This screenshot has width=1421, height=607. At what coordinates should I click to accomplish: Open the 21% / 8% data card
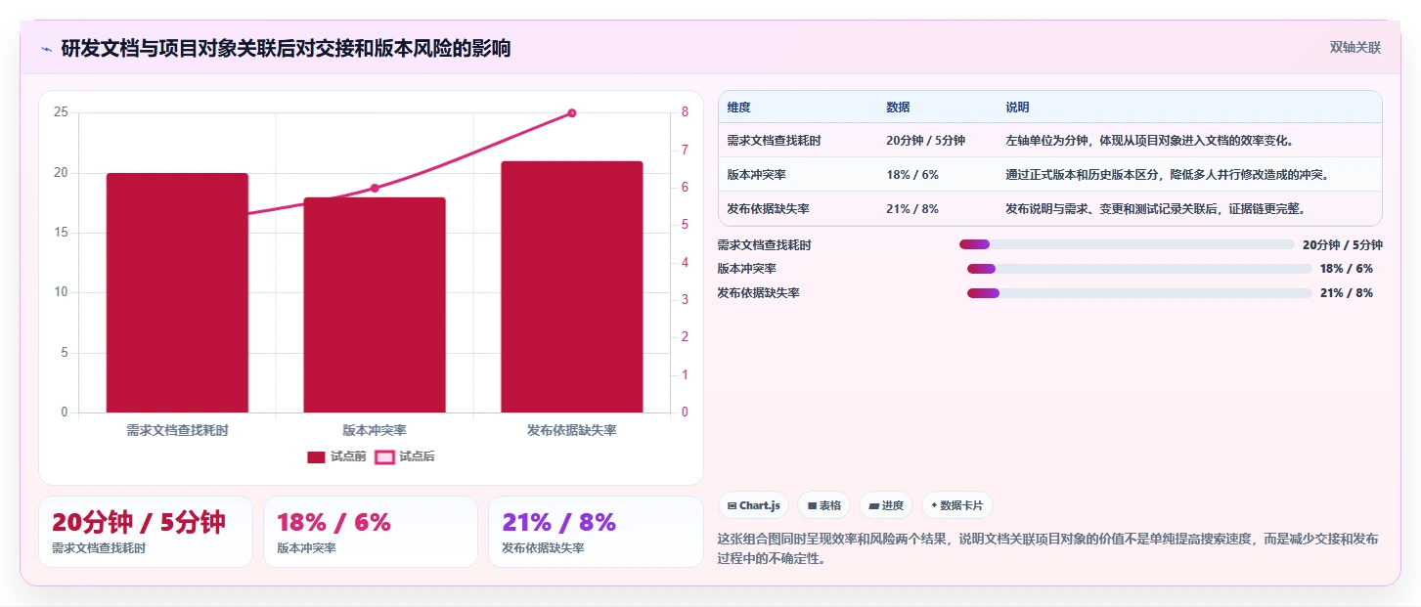click(596, 532)
